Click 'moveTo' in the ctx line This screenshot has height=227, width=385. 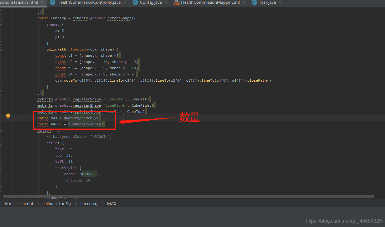pyautogui.click(x=70, y=80)
